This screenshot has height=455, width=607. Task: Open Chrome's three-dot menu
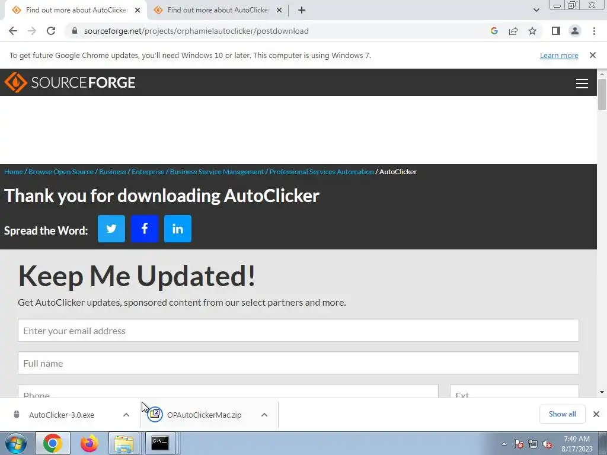point(594,31)
